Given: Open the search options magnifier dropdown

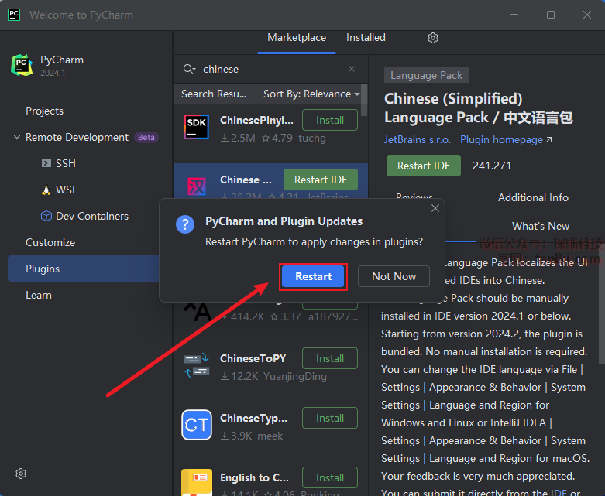Looking at the screenshot, I should pyautogui.click(x=189, y=69).
